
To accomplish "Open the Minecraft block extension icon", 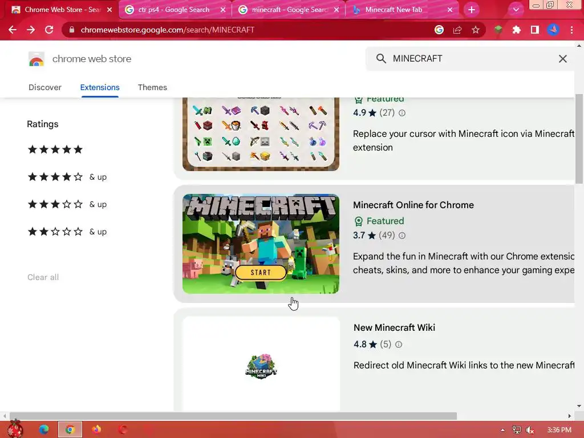I will (498, 30).
